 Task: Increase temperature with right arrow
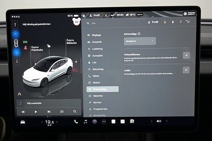pyautogui.click(x=57, y=122)
